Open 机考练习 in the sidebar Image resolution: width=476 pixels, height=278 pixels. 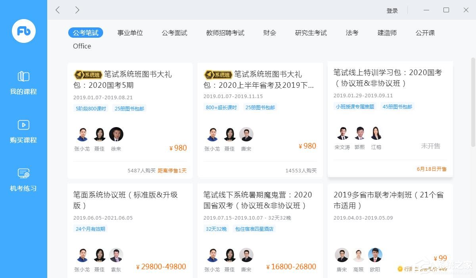(x=23, y=180)
